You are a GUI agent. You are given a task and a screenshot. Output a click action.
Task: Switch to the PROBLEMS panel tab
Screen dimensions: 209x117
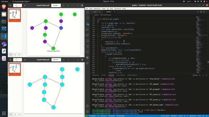(x=95, y=75)
